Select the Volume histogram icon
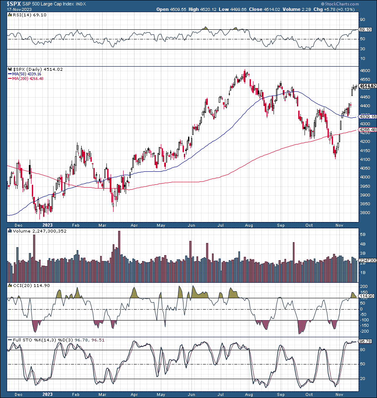This screenshot has height=398, width=377. 9,231
